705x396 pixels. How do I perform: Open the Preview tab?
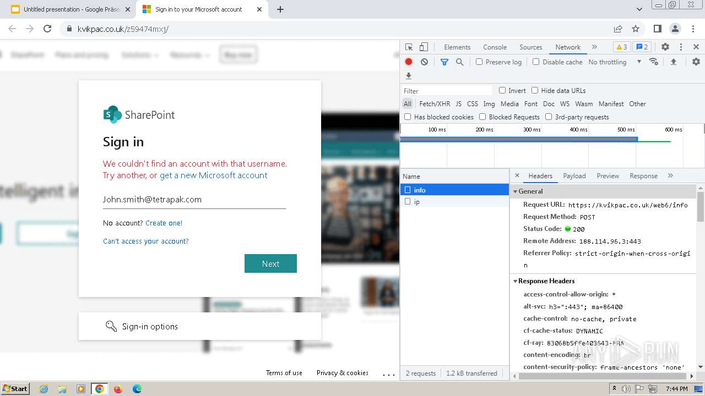(608, 176)
